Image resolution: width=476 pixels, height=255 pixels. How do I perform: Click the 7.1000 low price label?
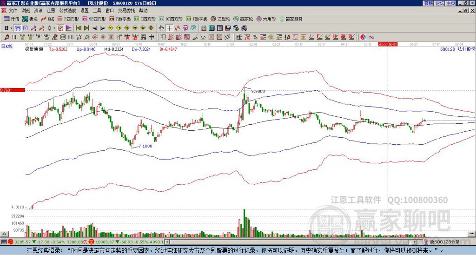pyautogui.click(x=145, y=146)
